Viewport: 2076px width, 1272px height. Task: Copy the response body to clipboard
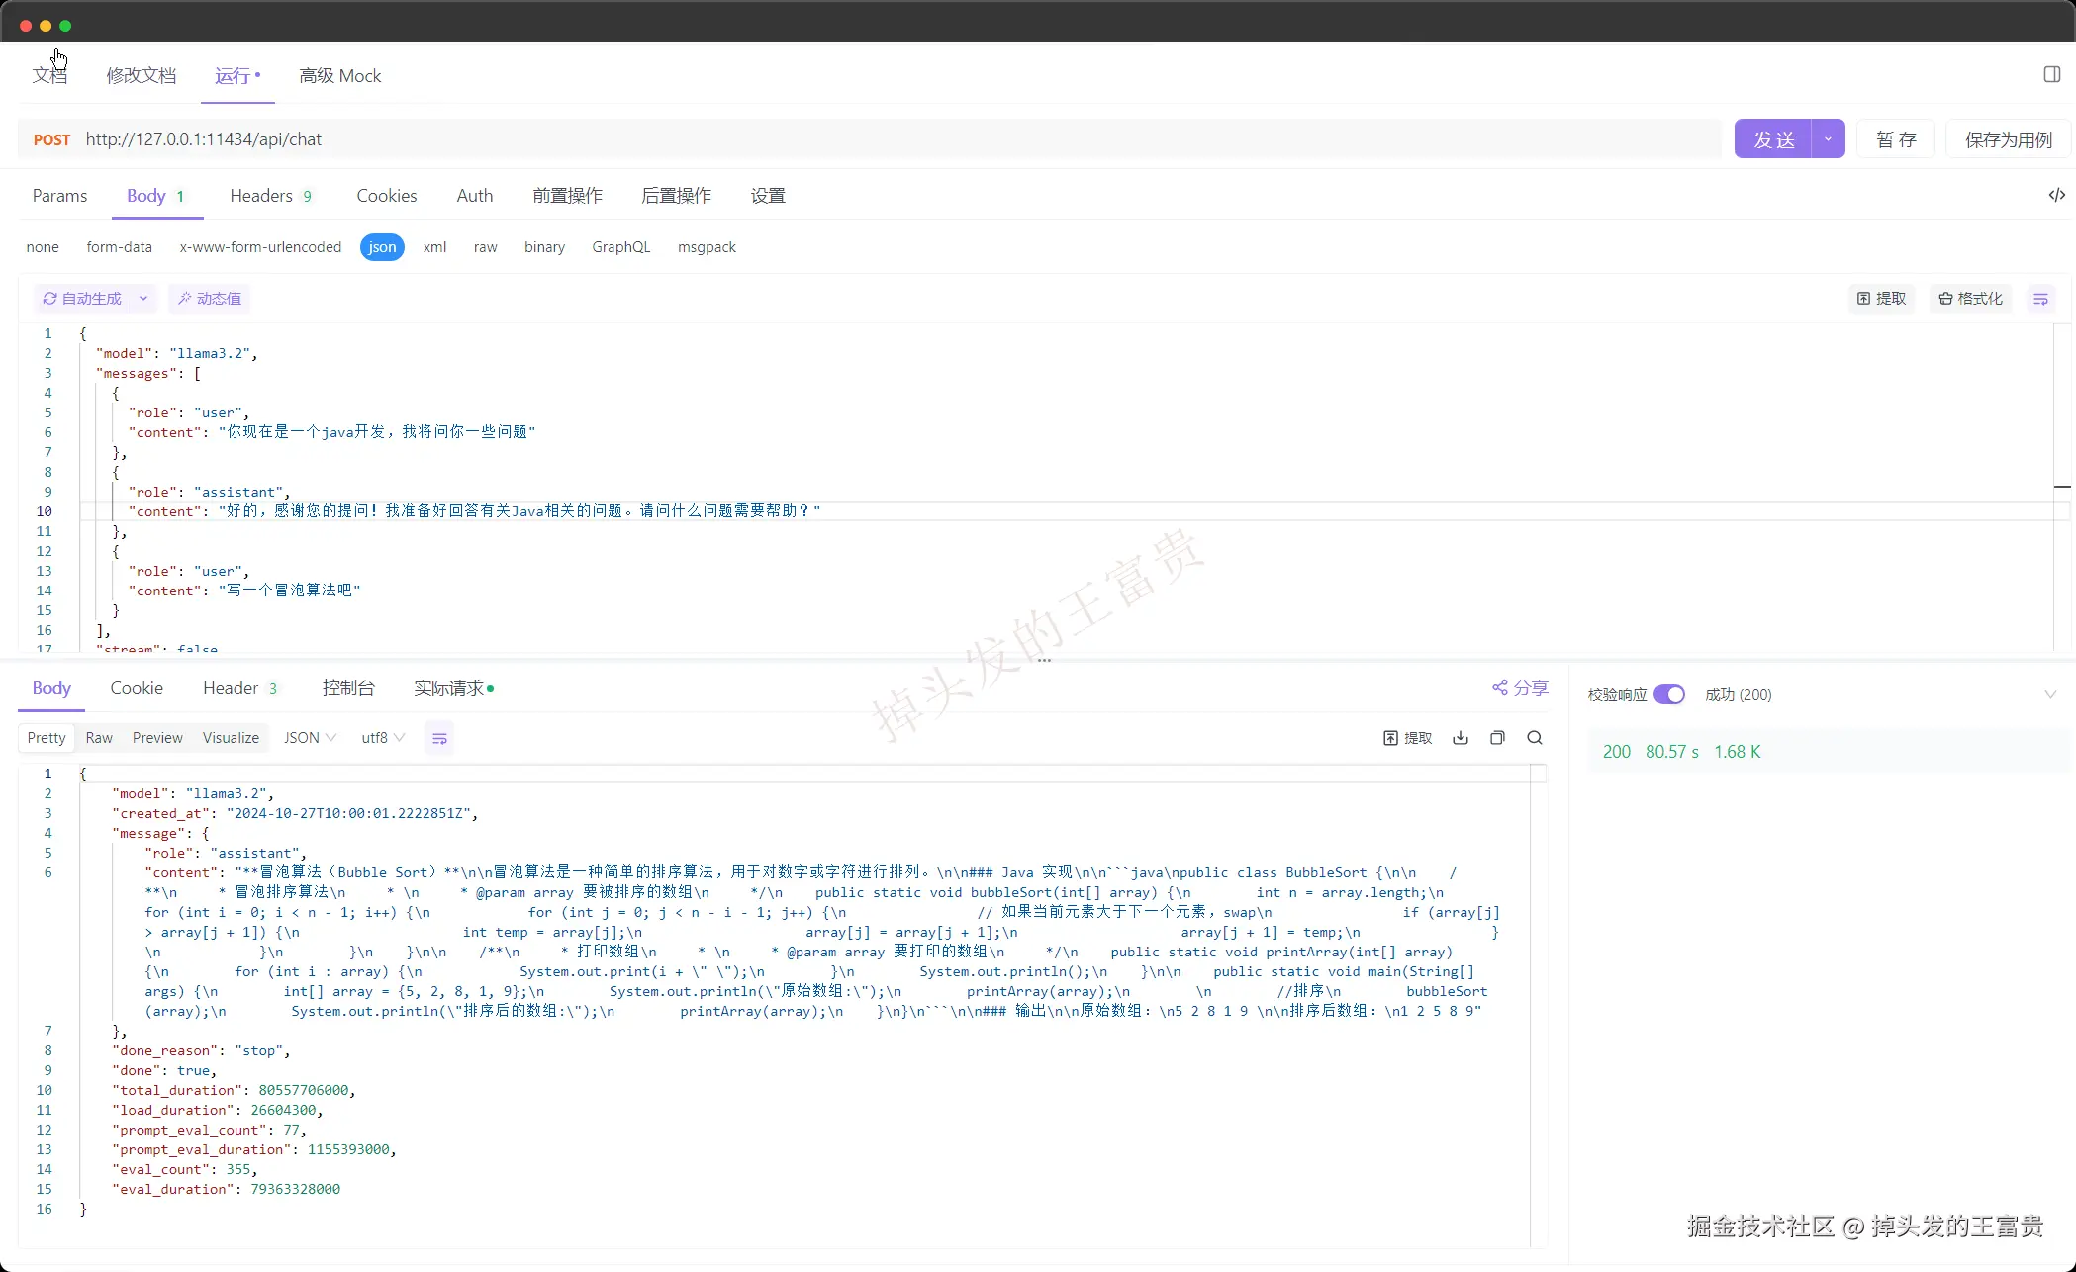pyautogui.click(x=1497, y=738)
